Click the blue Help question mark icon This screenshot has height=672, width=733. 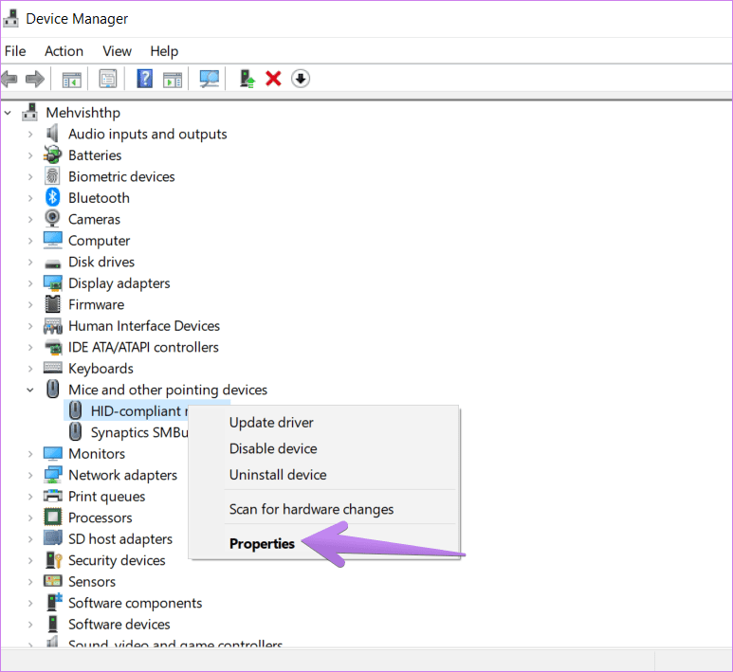pyautogui.click(x=144, y=79)
